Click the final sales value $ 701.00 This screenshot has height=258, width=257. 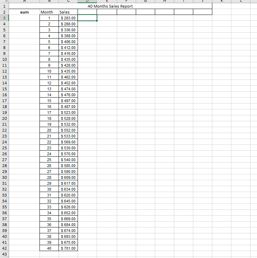[68, 248]
